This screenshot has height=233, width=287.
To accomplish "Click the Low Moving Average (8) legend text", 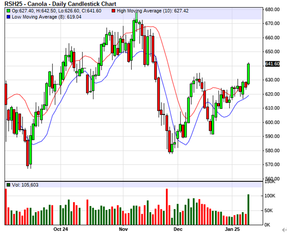I will click(46, 17).
